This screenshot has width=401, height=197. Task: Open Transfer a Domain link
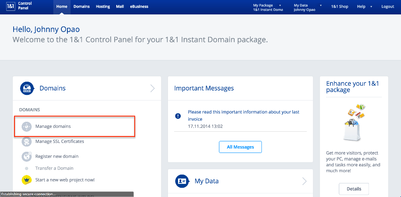point(54,169)
